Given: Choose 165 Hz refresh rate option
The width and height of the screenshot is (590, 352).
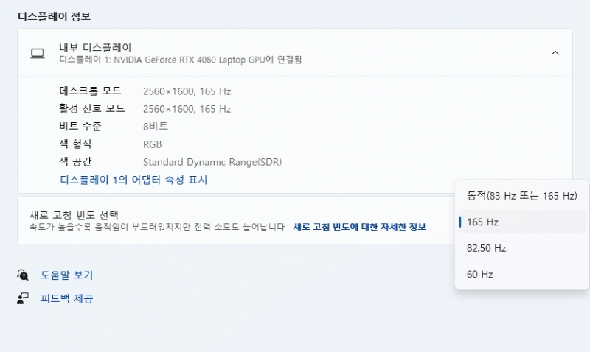Looking at the screenshot, I should [x=483, y=222].
